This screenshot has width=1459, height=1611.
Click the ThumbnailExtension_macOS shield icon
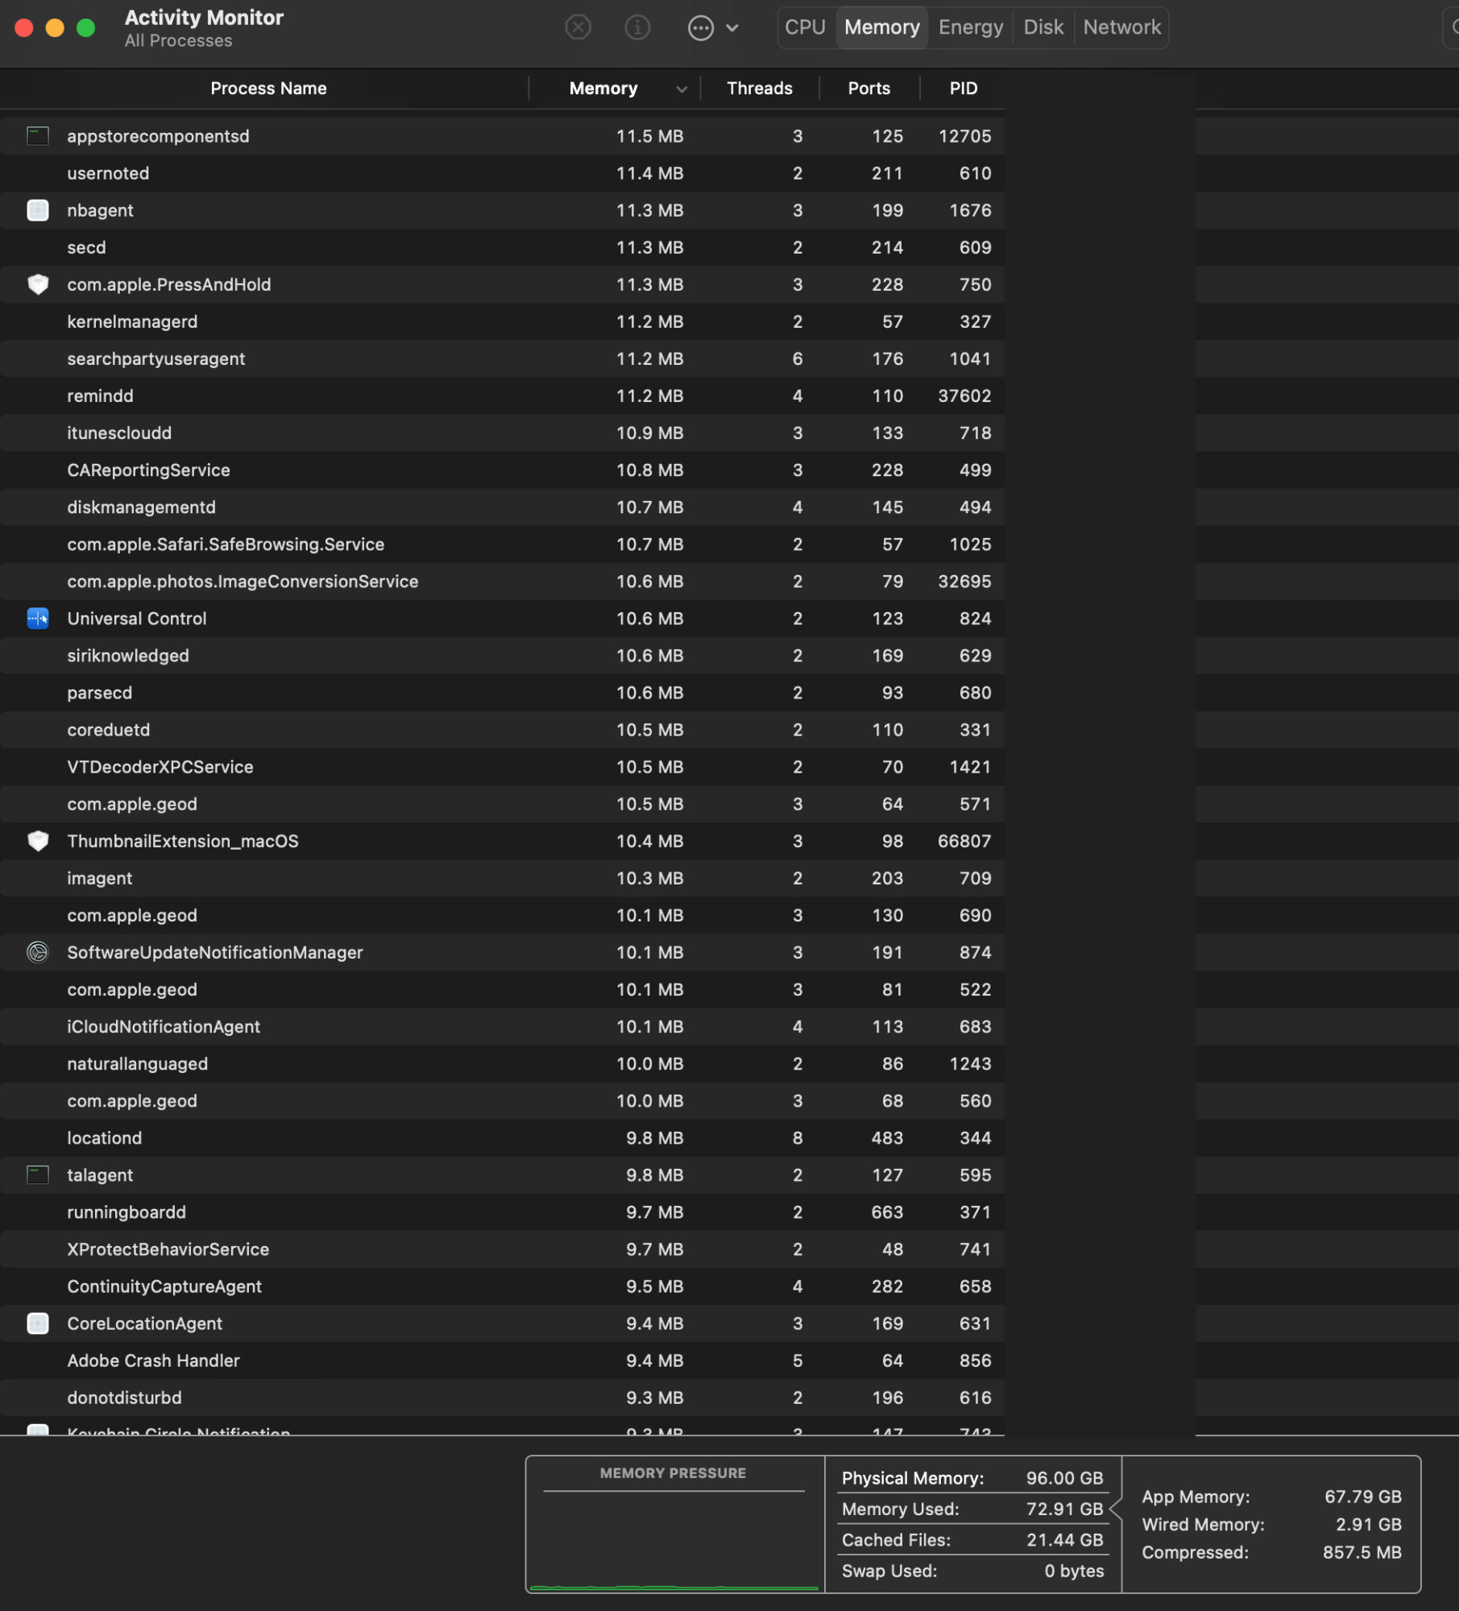coord(38,841)
